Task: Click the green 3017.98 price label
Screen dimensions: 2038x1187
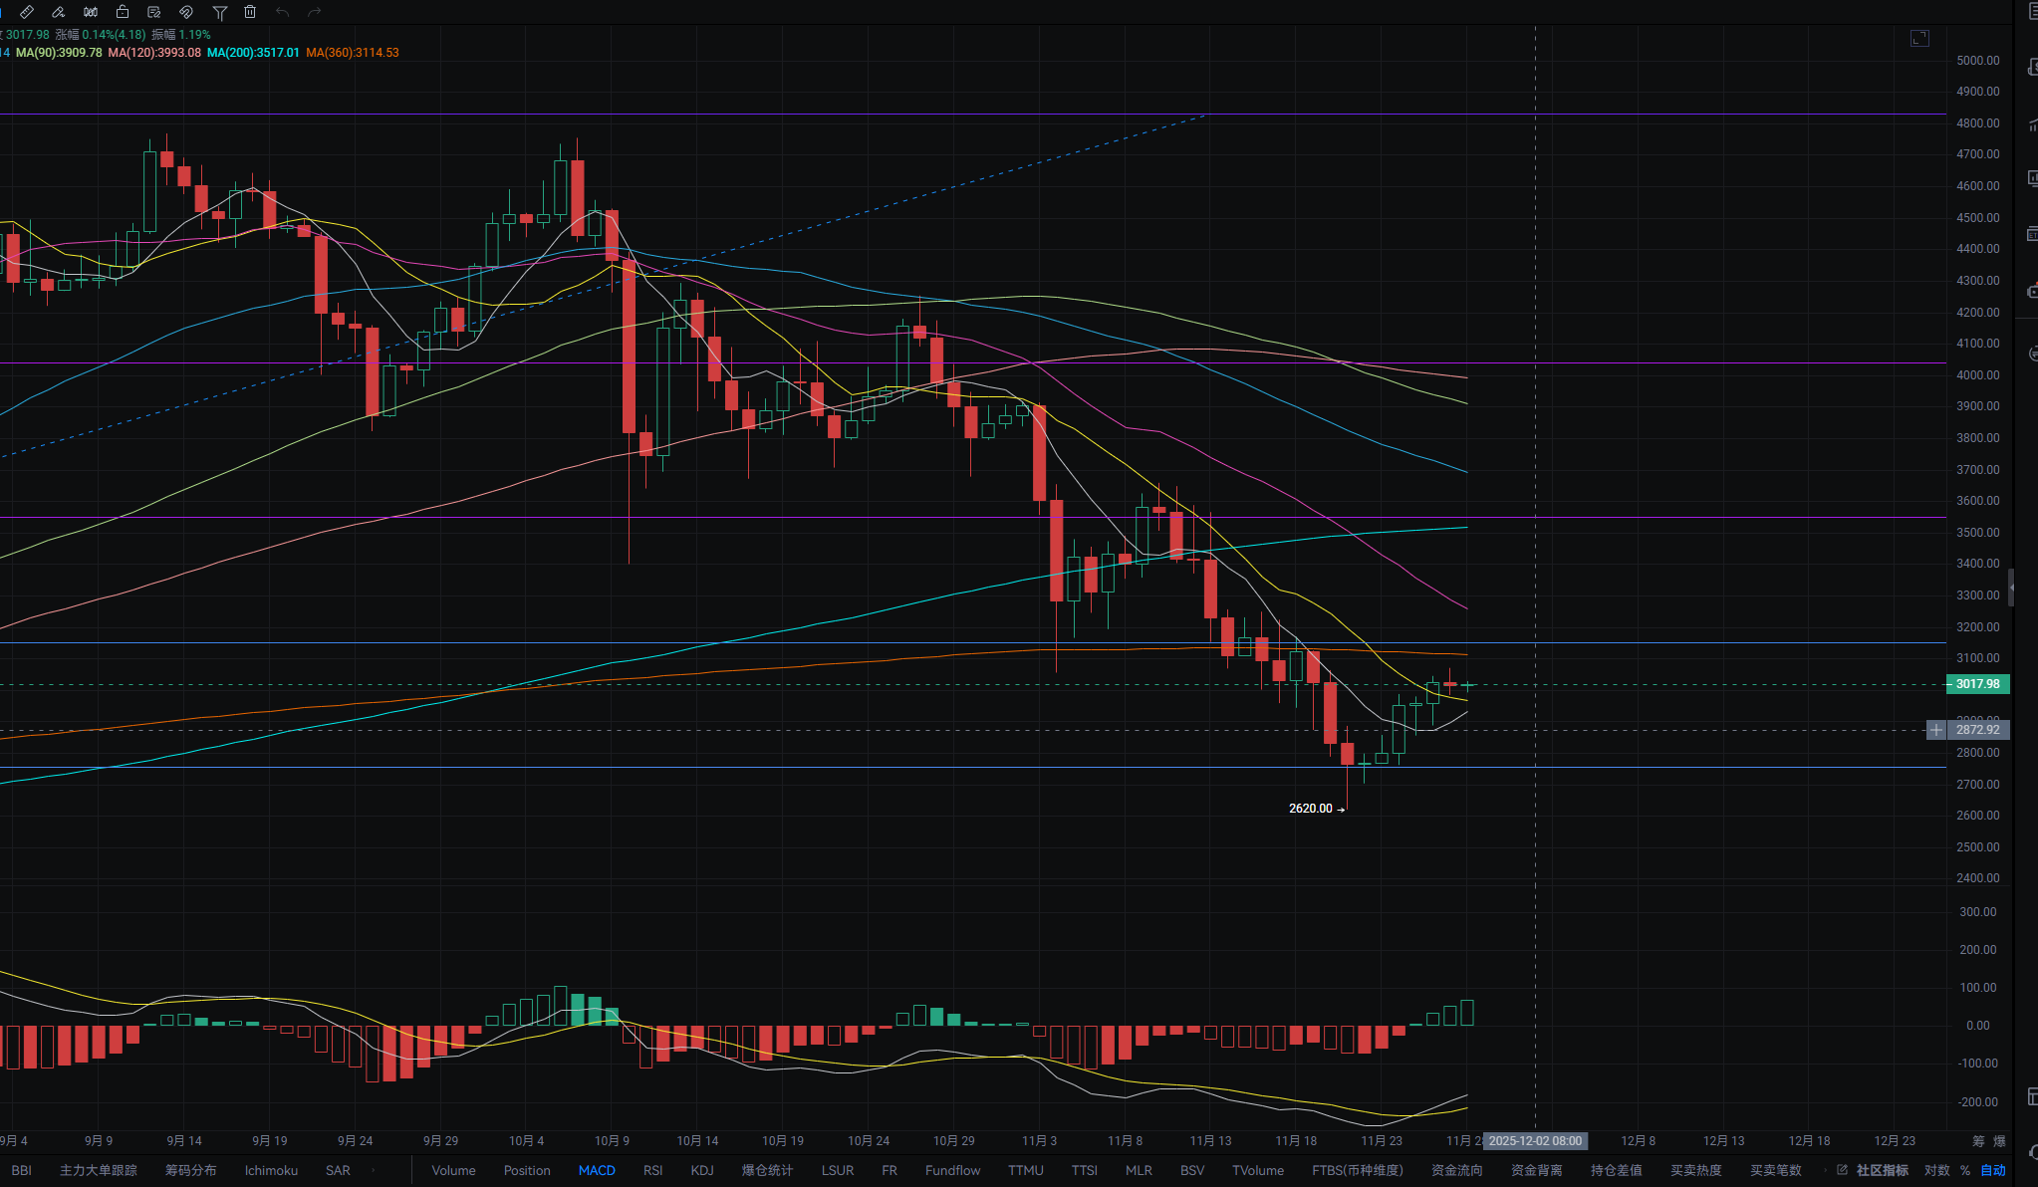Action: [x=1977, y=684]
